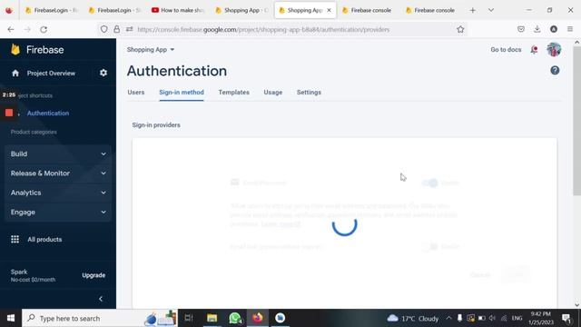Bookmark this page with star icon
The width and height of the screenshot is (581, 327).
pyautogui.click(x=460, y=29)
